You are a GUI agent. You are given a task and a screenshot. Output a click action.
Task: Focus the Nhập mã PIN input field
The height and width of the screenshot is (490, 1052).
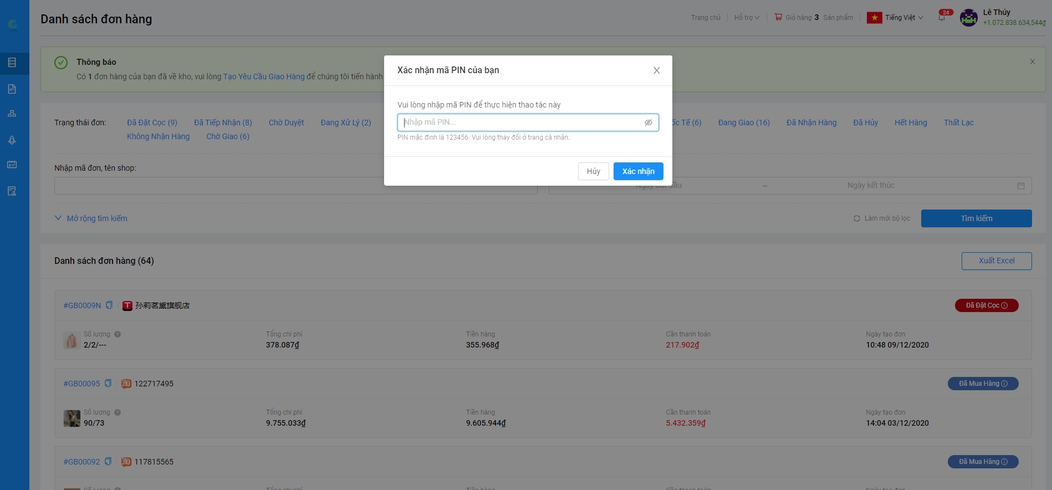pos(521,122)
